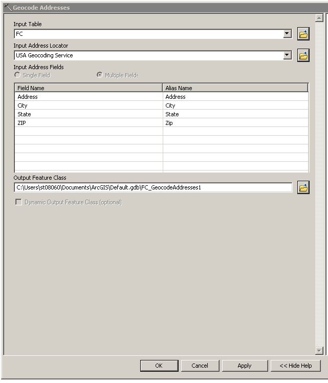328x383 pixels.
Task: Cancel the Geocode Addresses dialog
Action: (x=200, y=366)
